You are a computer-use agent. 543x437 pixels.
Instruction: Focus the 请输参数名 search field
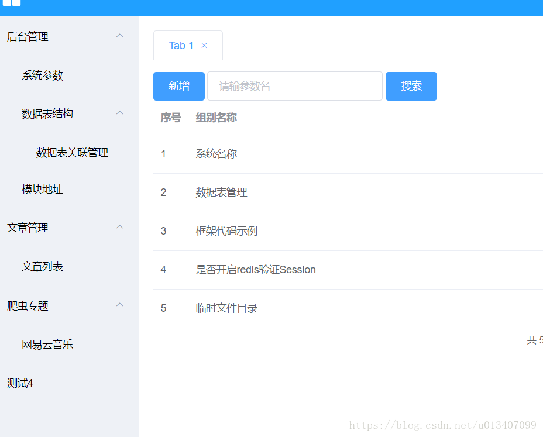click(x=295, y=86)
